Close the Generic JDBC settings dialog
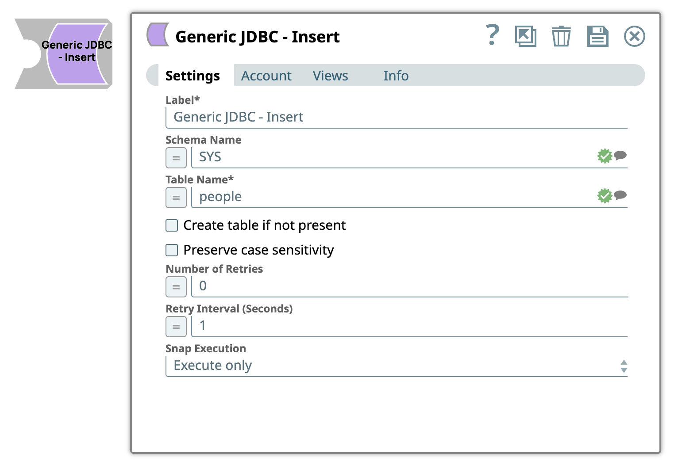 pyautogui.click(x=634, y=36)
